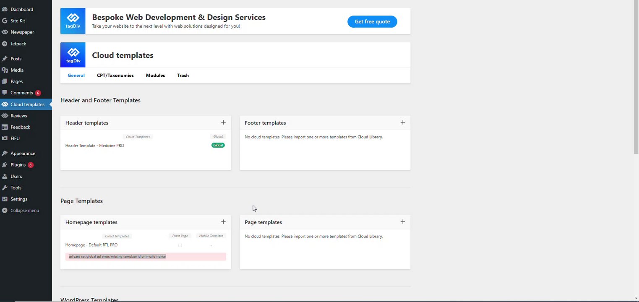Click the Comments speech bubble icon

pos(5,93)
